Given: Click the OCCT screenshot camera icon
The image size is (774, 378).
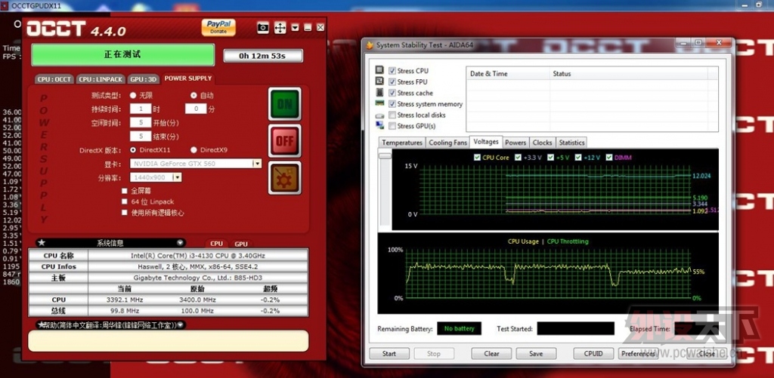Looking at the screenshot, I should click(x=263, y=28).
